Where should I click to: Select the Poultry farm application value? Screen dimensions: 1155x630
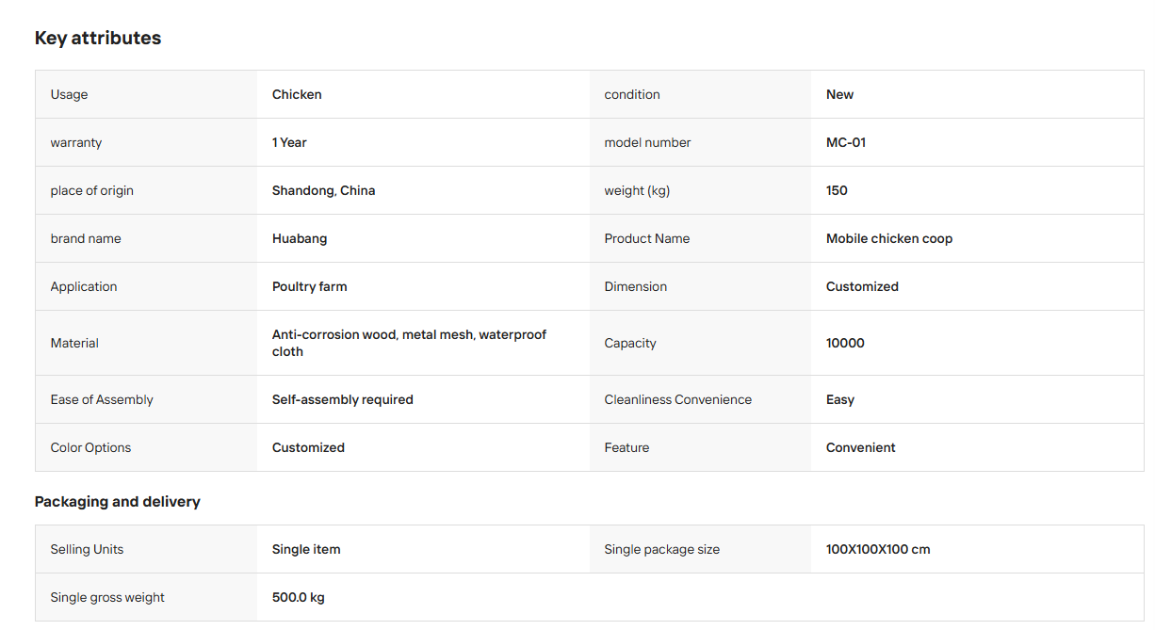click(x=309, y=286)
